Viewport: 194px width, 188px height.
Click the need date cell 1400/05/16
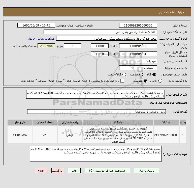20,135
